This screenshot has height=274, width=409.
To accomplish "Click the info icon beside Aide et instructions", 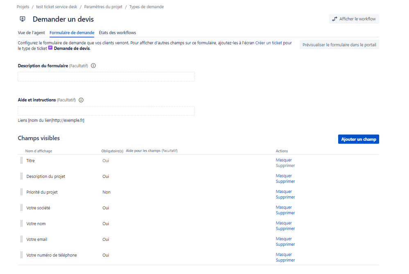I will click(81, 100).
